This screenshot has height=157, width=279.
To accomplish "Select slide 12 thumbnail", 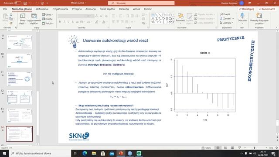I will click(x=19, y=97).
